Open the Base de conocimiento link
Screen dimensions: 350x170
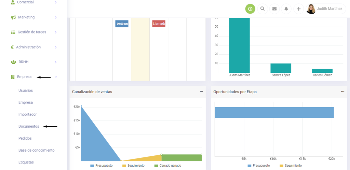[x=36, y=150]
